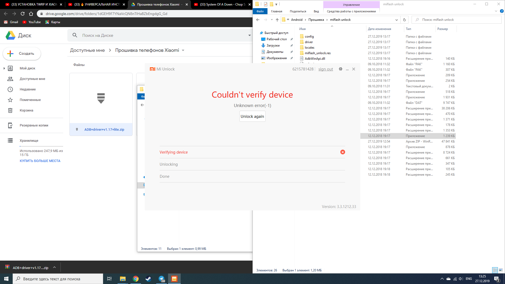
Task: Open Explorer recent locations dropdown
Action: coord(272,20)
